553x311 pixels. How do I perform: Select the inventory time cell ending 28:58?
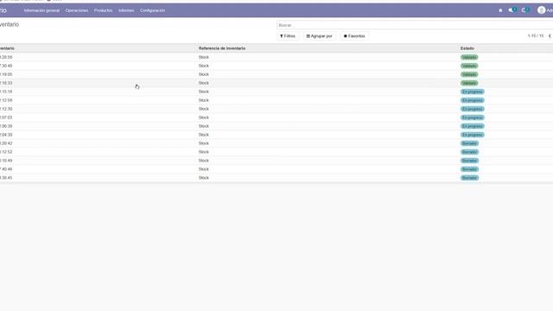tap(6, 57)
